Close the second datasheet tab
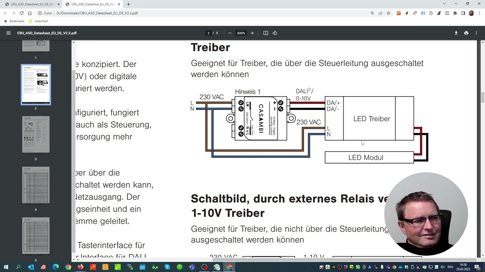The height and width of the screenshot is (272, 485). click(119, 4)
